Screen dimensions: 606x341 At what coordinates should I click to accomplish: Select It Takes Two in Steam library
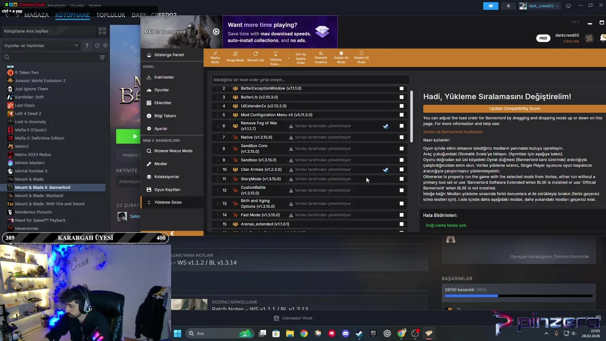pos(27,72)
